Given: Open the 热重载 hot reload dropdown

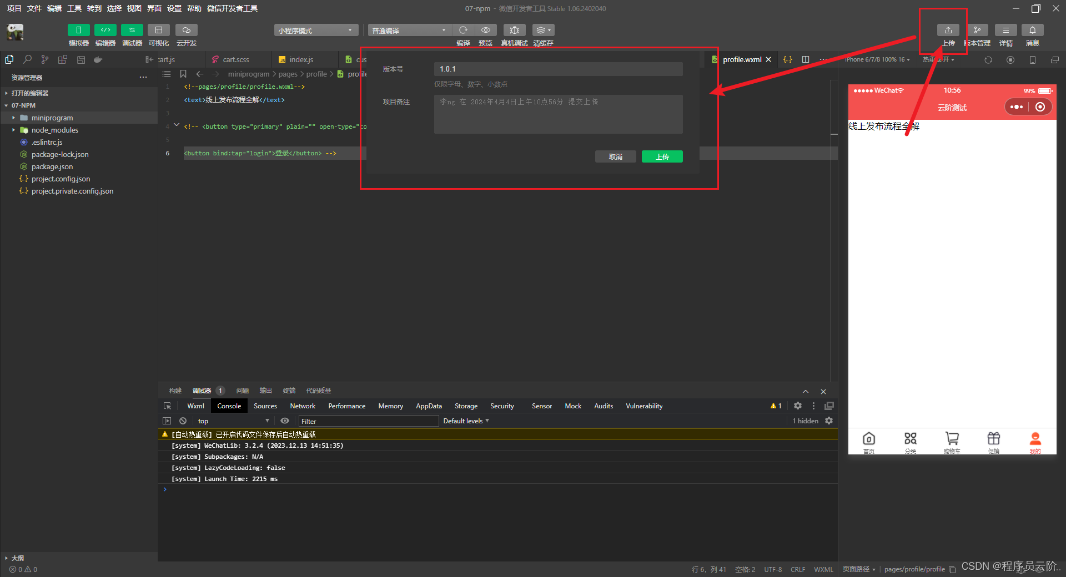Looking at the screenshot, I should coord(939,60).
